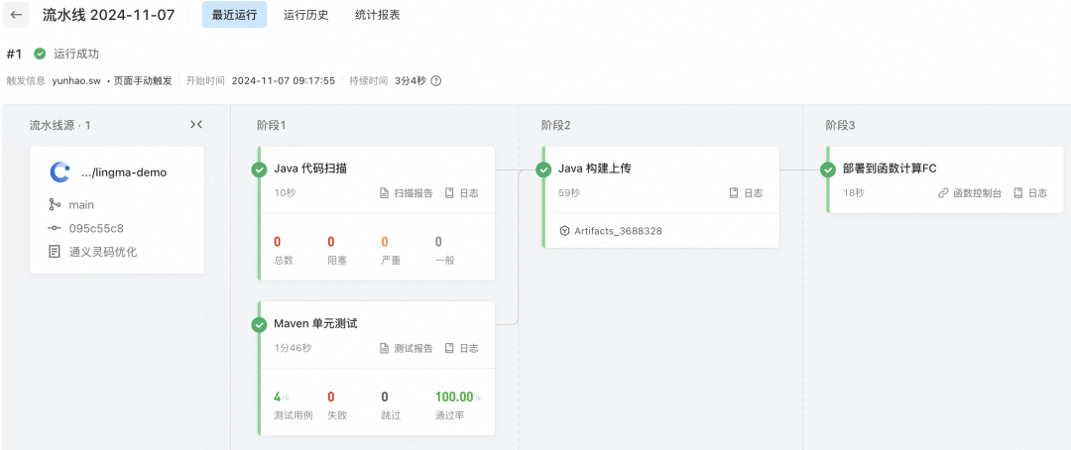Click the Codeup repository logo icon
Viewport: 1071px width, 450px height.
59,171
